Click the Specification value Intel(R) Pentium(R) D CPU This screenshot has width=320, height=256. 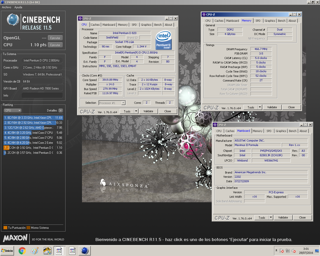point(136,52)
